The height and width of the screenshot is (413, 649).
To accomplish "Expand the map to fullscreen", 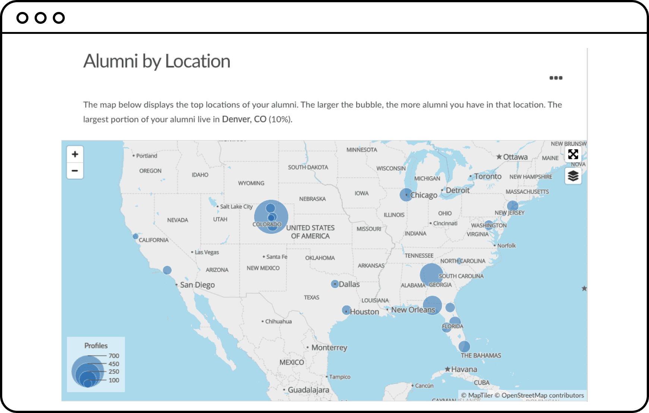I will 573,154.
